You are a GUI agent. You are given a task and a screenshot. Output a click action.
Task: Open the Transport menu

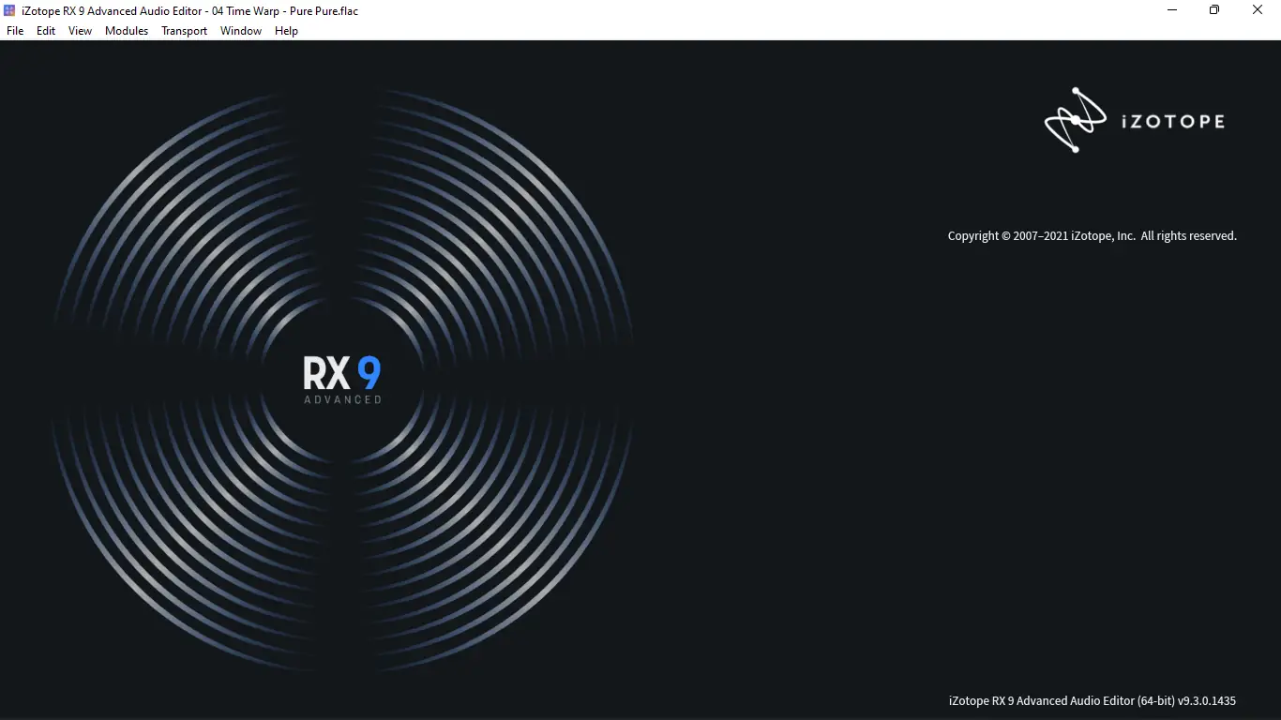pyautogui.click(x=184, y=31)
